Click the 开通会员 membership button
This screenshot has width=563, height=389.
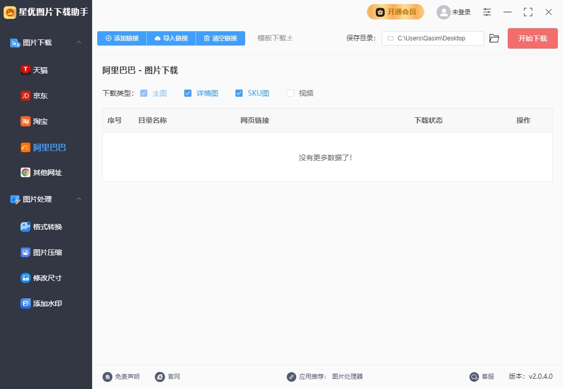(395, 12)
